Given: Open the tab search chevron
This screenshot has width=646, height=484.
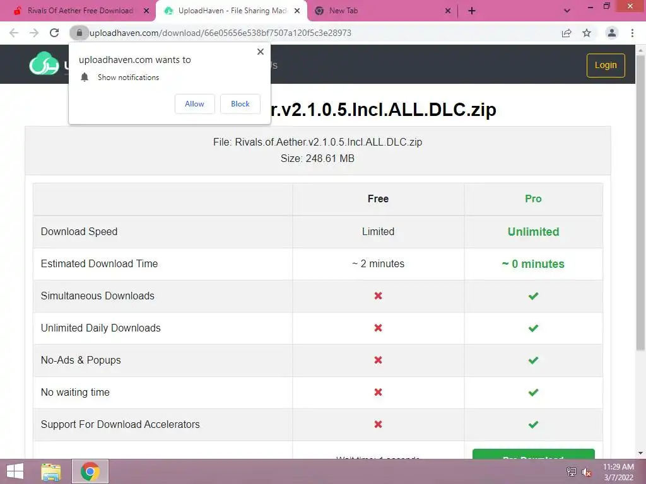Looking at the screenshot, I should 567,11.
